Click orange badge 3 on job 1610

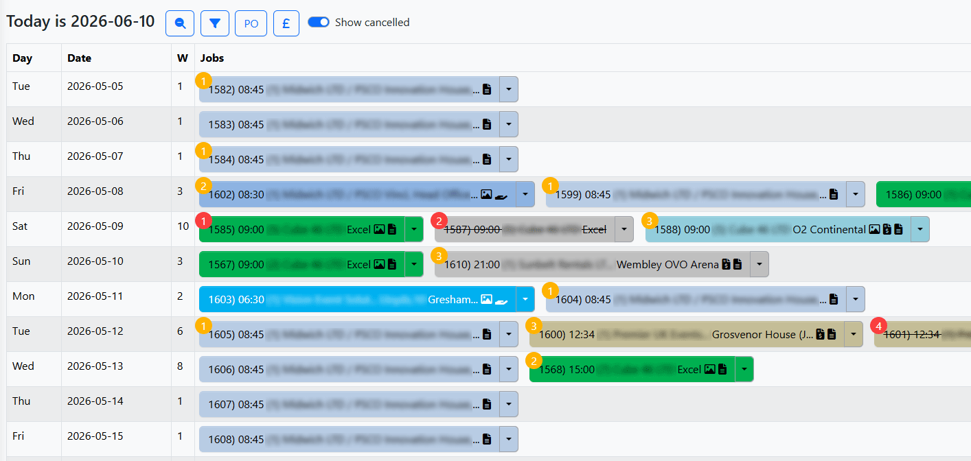(439, 255)
